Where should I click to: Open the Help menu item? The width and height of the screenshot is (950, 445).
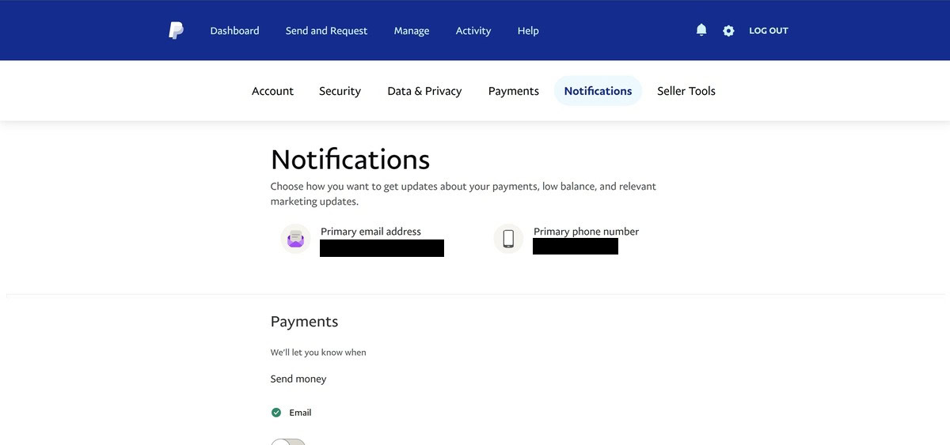(x=528, y=31)
